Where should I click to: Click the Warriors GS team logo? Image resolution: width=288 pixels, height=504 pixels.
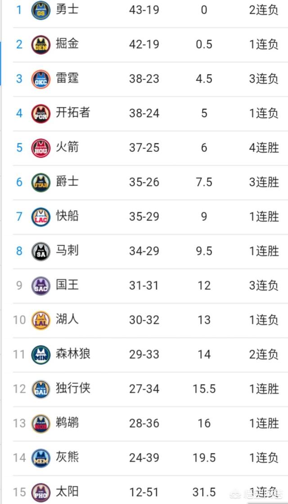tap(41, 10)
